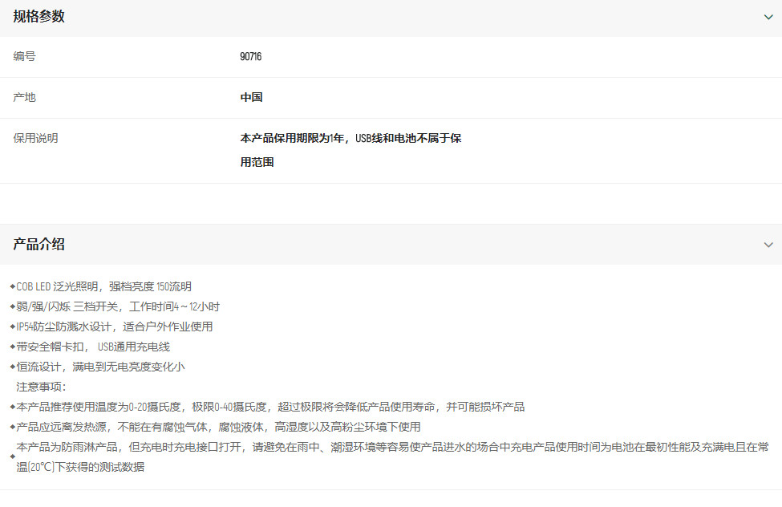Click the 产品应远离发热源 warning line
Screen dimensions: 782x507
(x=218, y=427)
